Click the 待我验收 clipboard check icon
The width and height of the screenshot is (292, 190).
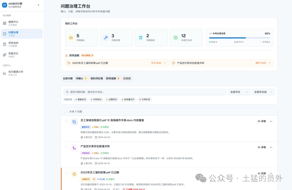point(141,38)
